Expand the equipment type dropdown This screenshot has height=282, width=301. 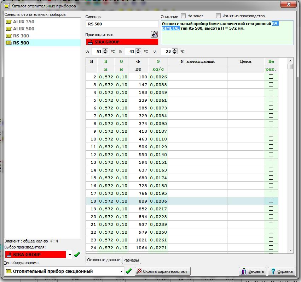[122, 271]
